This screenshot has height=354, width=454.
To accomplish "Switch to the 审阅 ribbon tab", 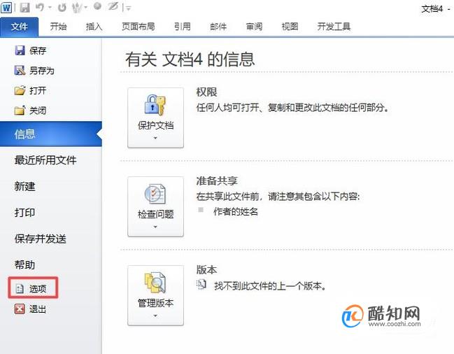I will coord(254,27).
